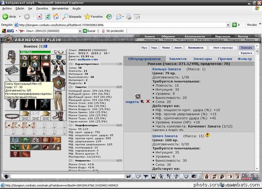
Task: Open the address bar dropdown arrow
Action: point(228,25)
